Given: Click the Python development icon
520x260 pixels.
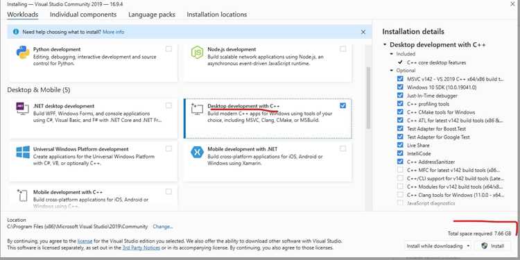Looking at the screenshot, I should [x=23, y=53].
